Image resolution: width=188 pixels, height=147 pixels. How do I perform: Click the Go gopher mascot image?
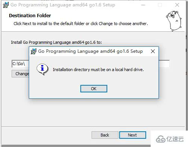pos(174,21)
